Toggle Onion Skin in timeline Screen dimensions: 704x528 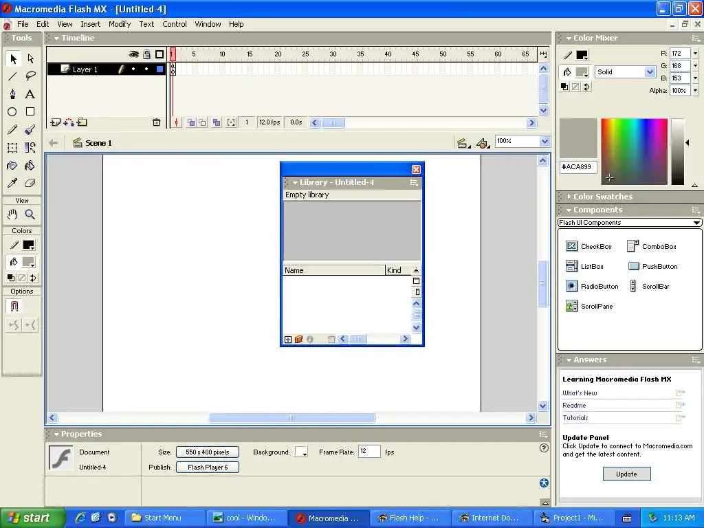[x=191, y=122]
